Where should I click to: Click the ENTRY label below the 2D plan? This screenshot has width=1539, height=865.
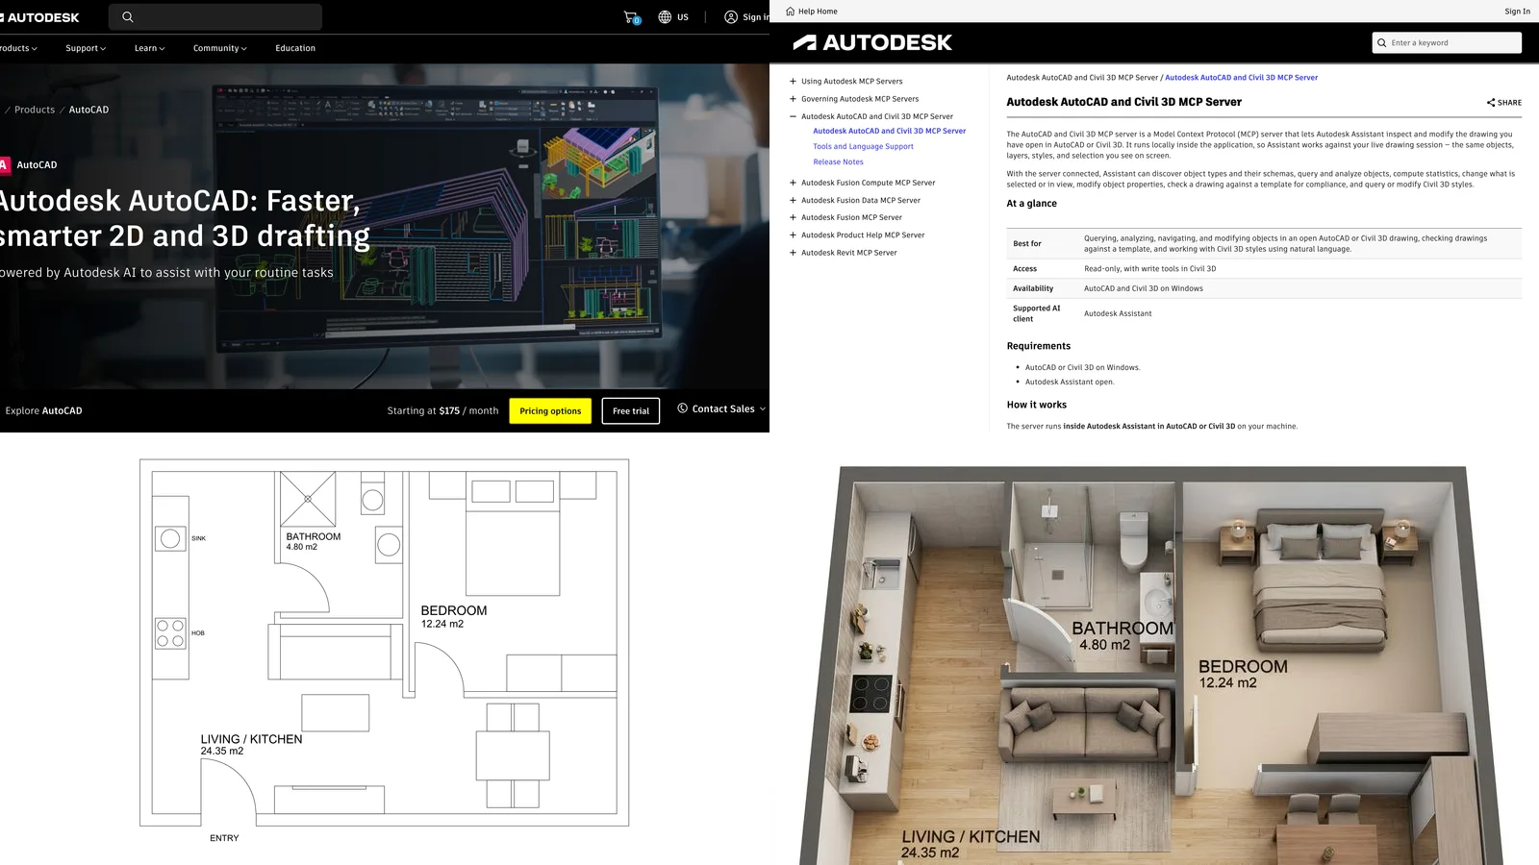click(x=224, y=838)
